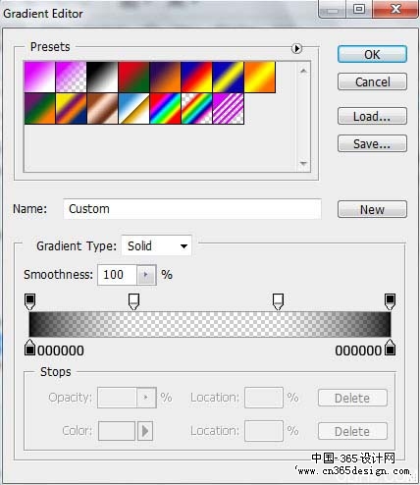This screenshot has width=420, height=485.
Task: Select the purple diagonal stripes transparent preset
Action: (228, 108)
